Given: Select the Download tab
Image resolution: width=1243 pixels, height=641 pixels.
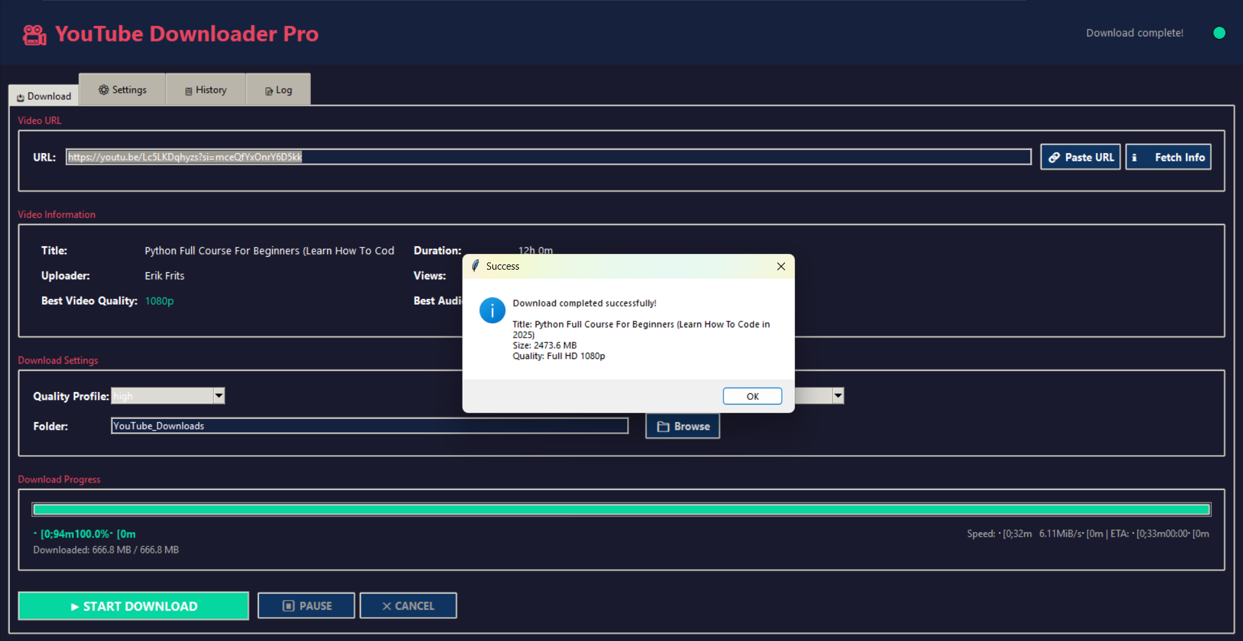Looking at the screenshot, I should [44, 96].
